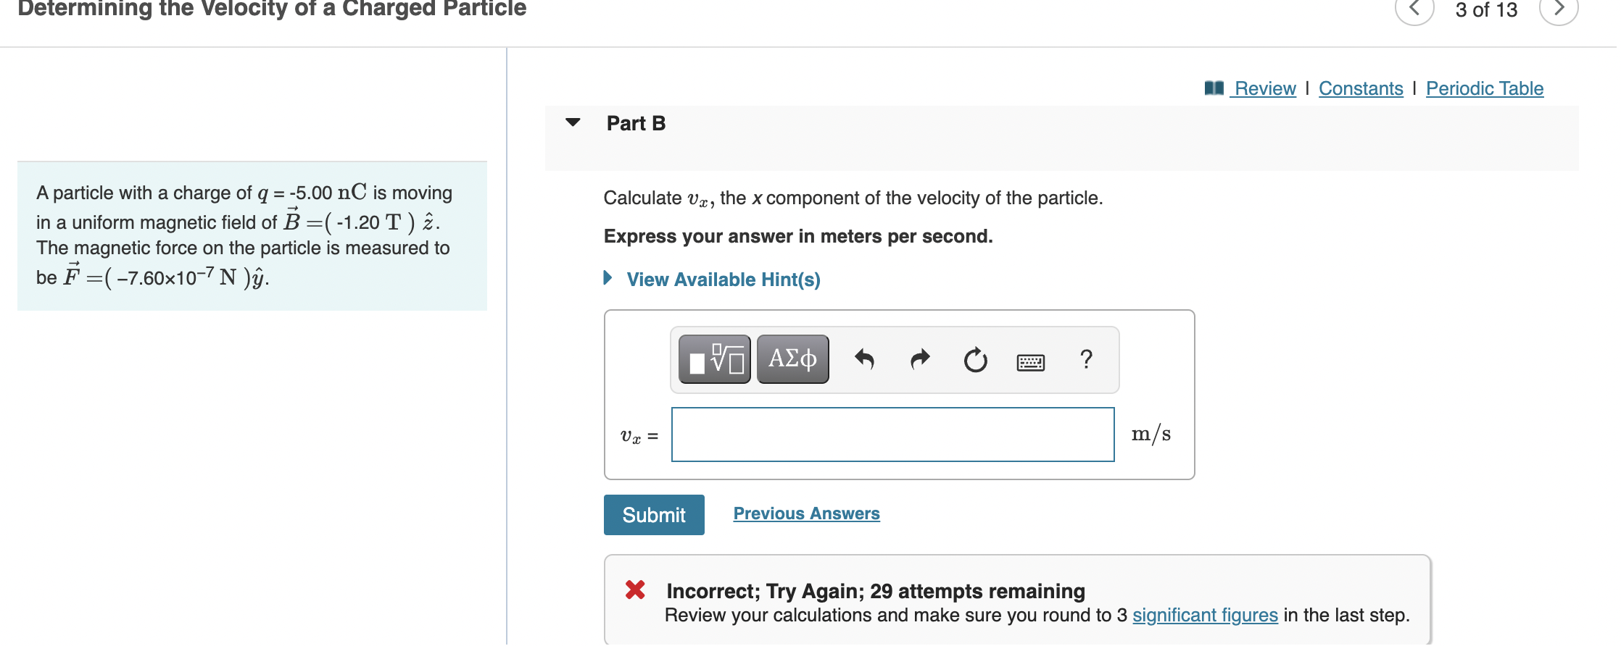Viewport: 1621px width, 646px height.
Task: Open Previous Answers
Action: coord(805,513)
